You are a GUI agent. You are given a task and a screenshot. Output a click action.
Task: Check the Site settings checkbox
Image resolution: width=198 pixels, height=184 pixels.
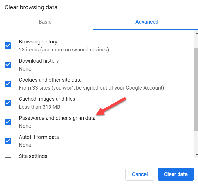coord(8,157)
